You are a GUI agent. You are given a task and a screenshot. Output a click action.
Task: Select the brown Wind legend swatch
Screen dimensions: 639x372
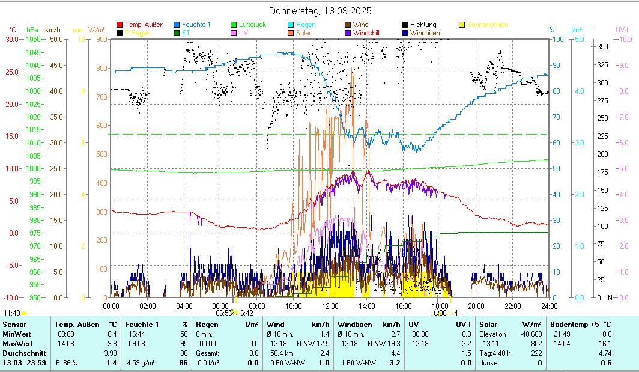pos(348,25)
